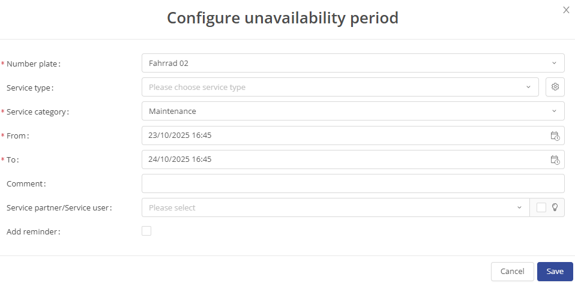Open Service partner/Service user dropdown
Viewport: 575px width, 283px height.
coord(519,207)
